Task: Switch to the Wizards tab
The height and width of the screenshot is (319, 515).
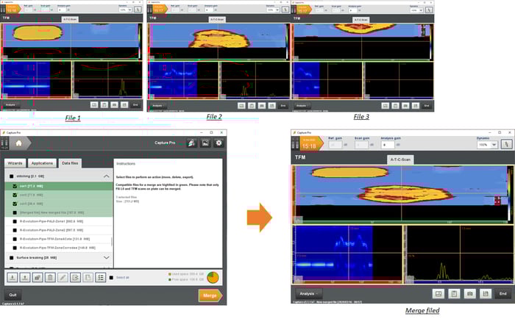Action: click(15, 163)
